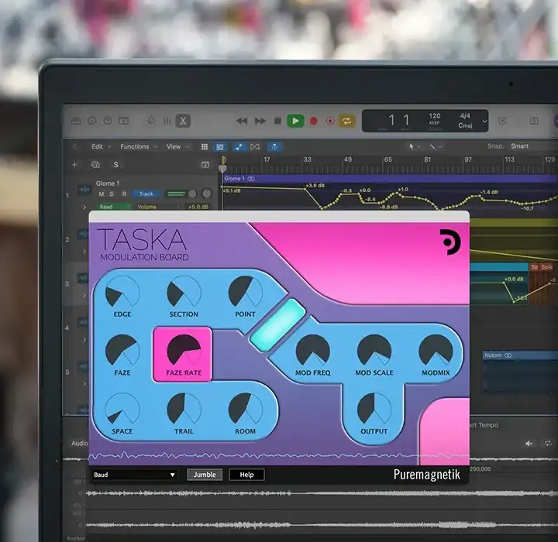558x542 pixels.
Task: Rewind the playhead
Action: coord(242,122)
